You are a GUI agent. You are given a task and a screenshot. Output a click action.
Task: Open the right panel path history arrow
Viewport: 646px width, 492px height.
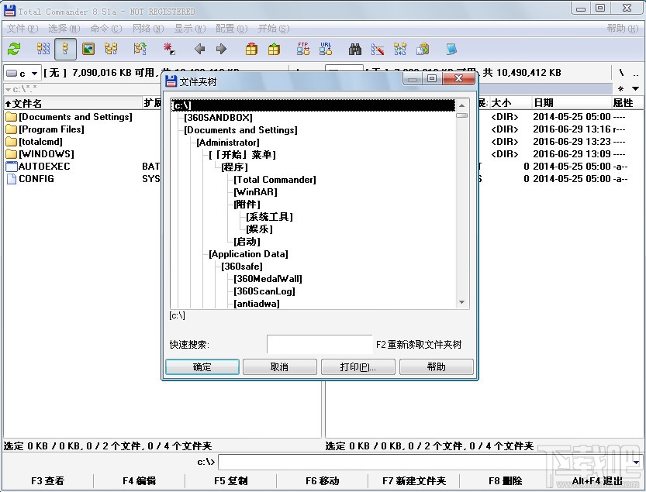(x=635, y=88)
